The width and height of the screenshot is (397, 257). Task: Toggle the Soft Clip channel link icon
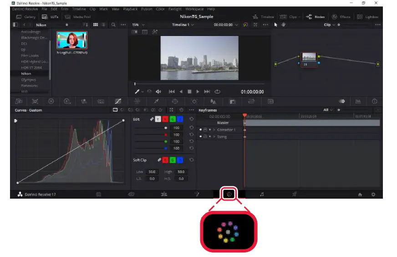[x=159, y=160]
